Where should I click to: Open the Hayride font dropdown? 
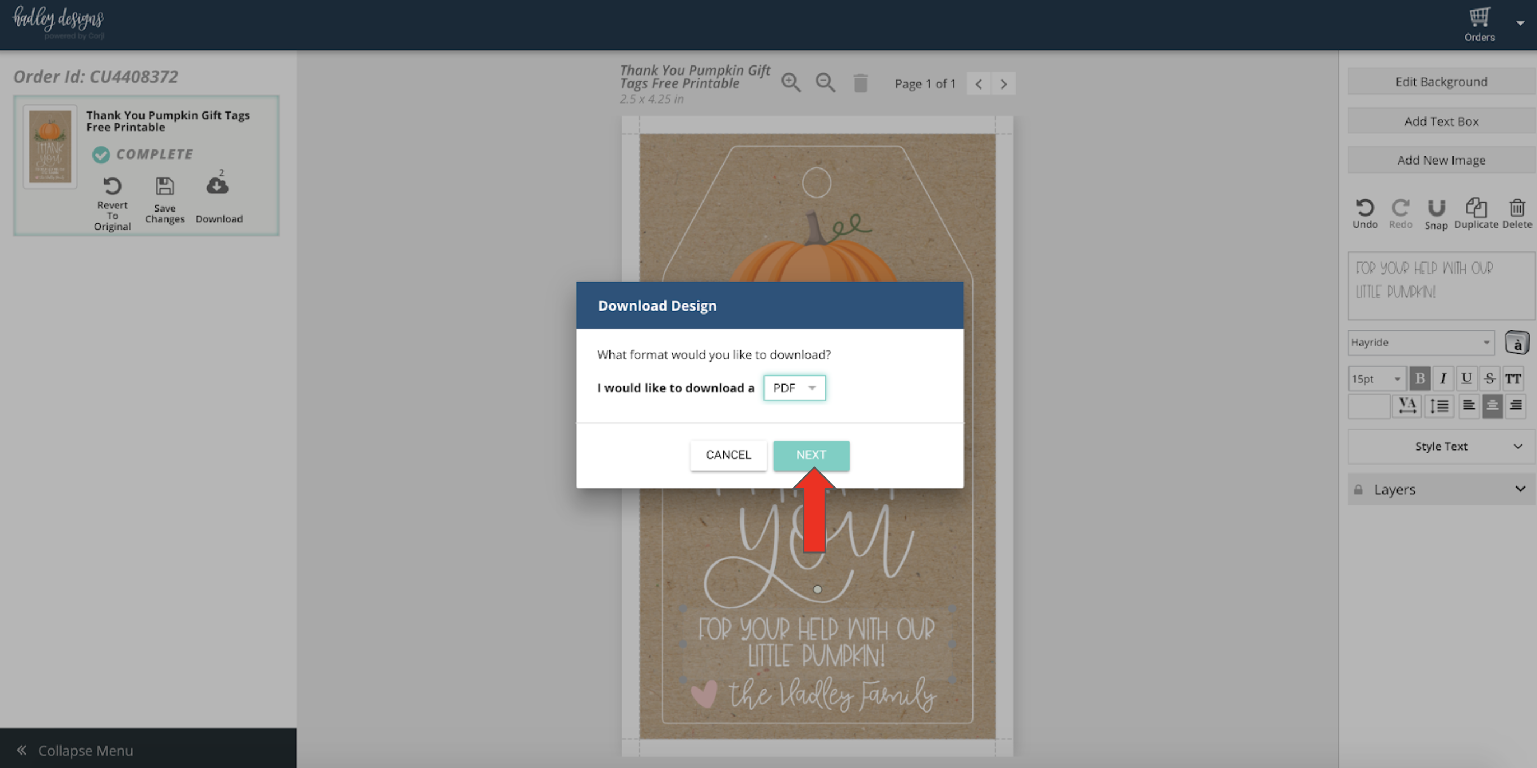coord(1420,343)
